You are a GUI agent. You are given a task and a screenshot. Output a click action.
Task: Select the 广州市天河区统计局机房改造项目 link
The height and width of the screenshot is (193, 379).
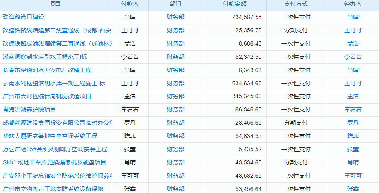[47, 96]
